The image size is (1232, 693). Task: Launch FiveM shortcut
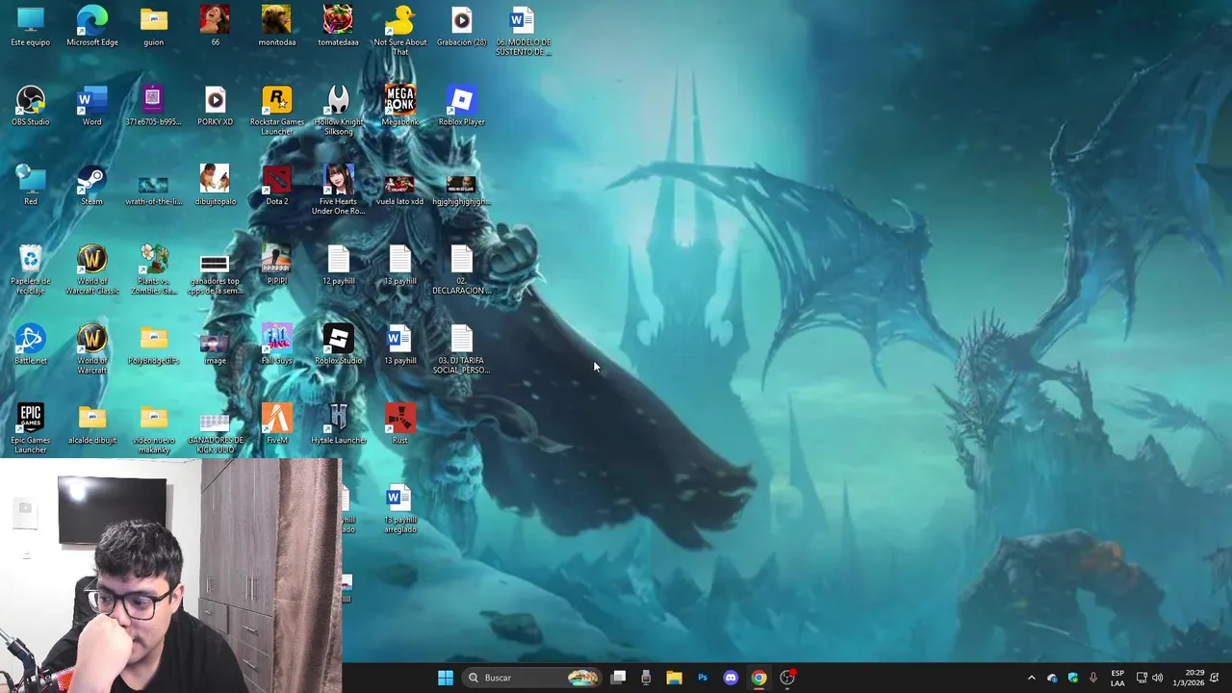277,424
